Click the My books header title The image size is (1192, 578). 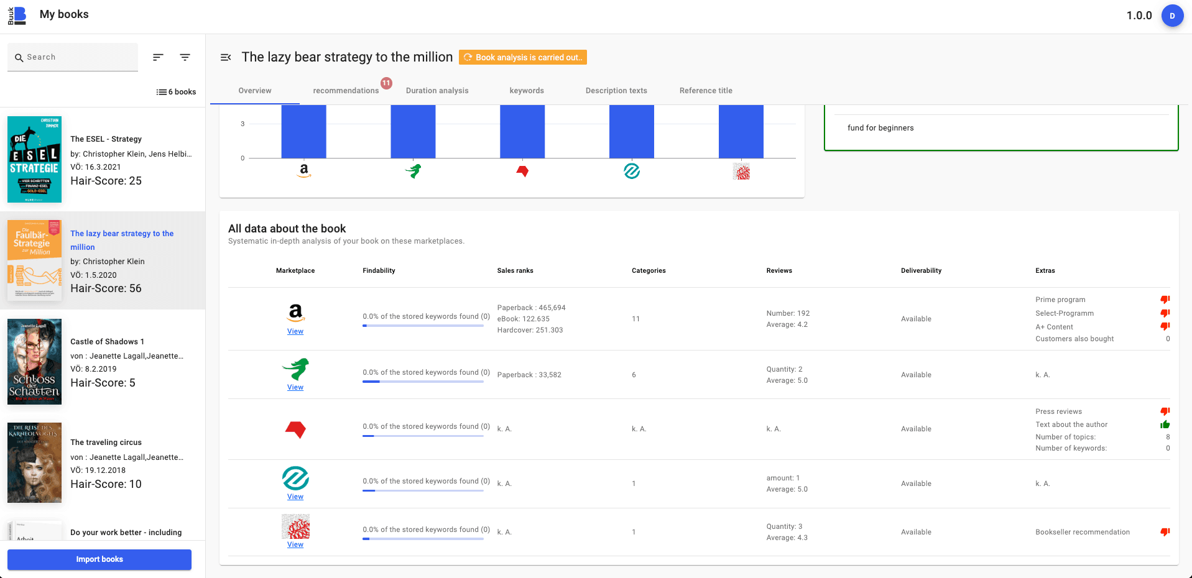(64, 14)
